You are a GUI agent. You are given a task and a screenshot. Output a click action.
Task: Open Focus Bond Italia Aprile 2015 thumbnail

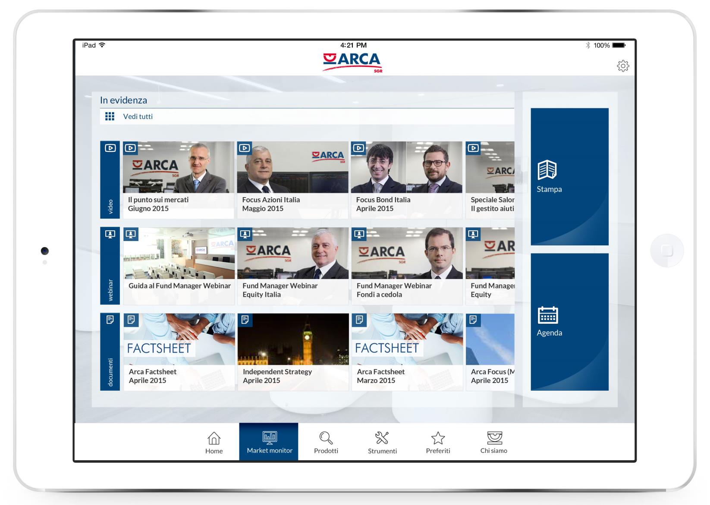point(407,167)
